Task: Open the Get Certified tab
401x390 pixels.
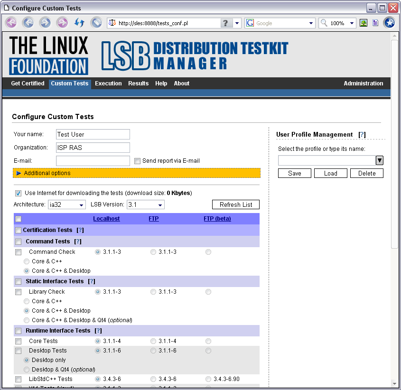Action: (28, 84)
